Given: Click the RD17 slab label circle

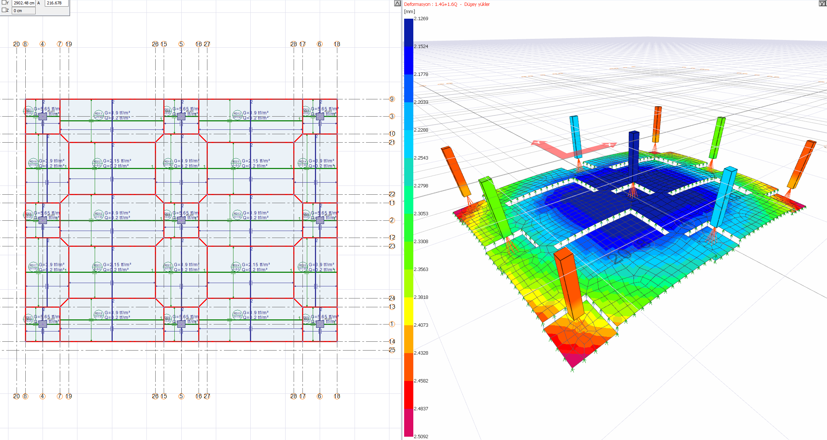Looking at the screenshot, I should click(x=33, y=267).
